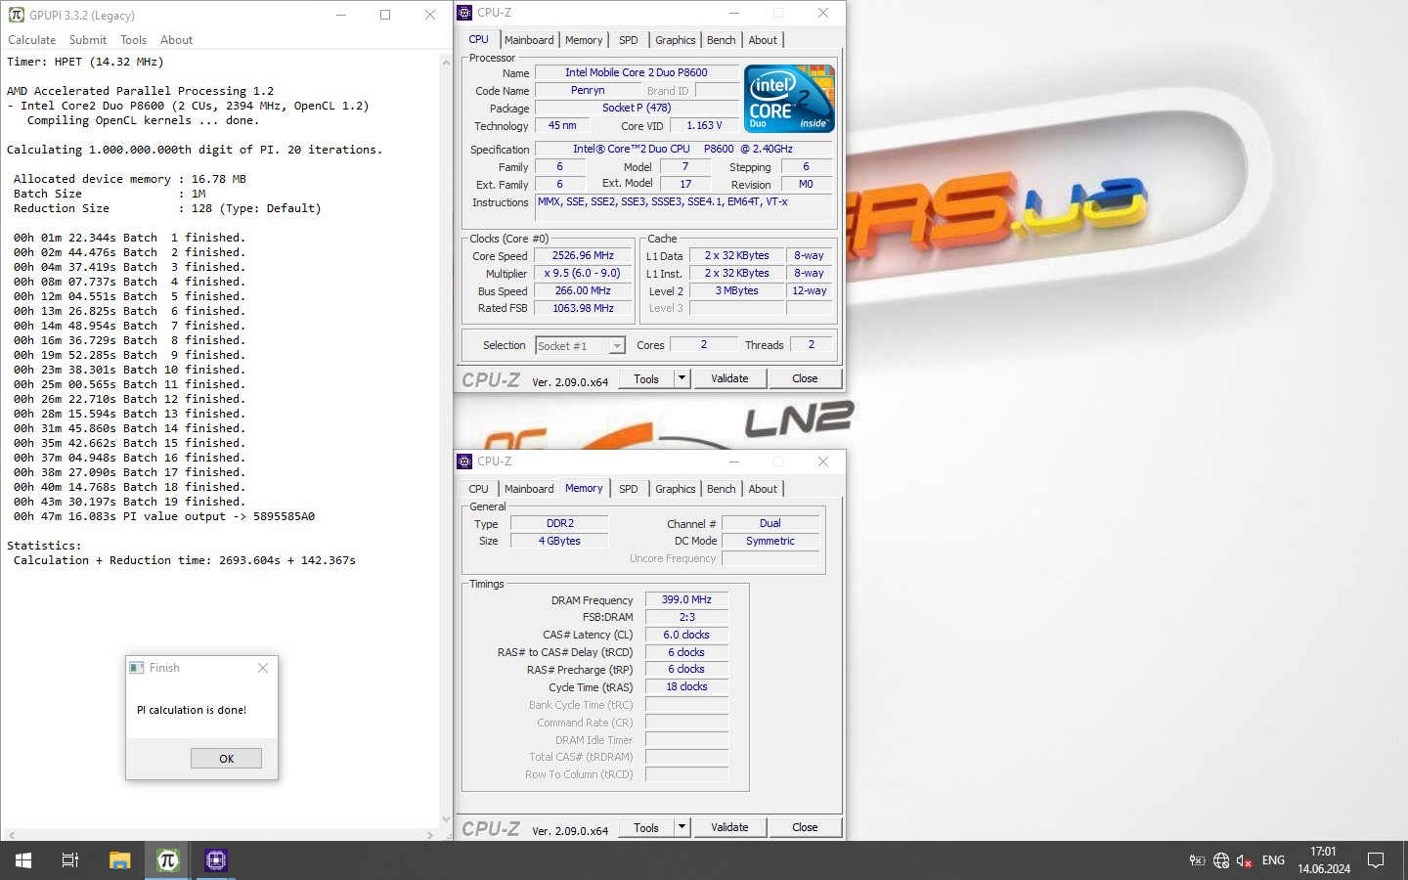The image size is (1408, 880).
Task: Open the notification center icon
Action: tap(1376, 860)
